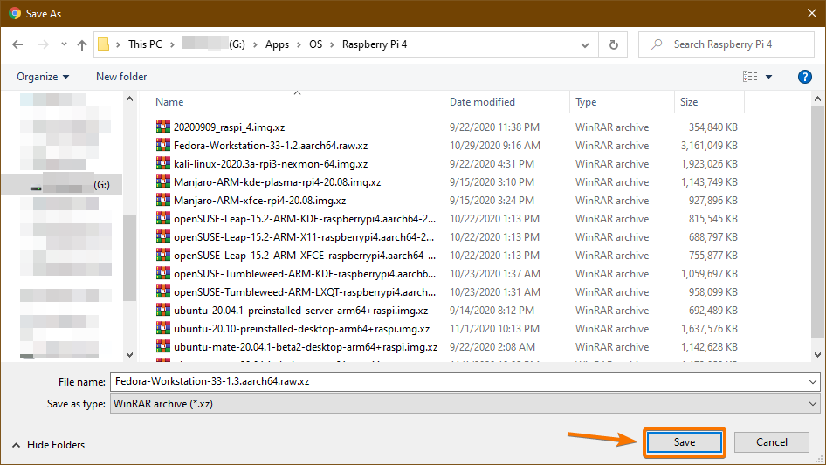Click the Back navigation arrow
The image size is (826, 465).
click(17, 44)
